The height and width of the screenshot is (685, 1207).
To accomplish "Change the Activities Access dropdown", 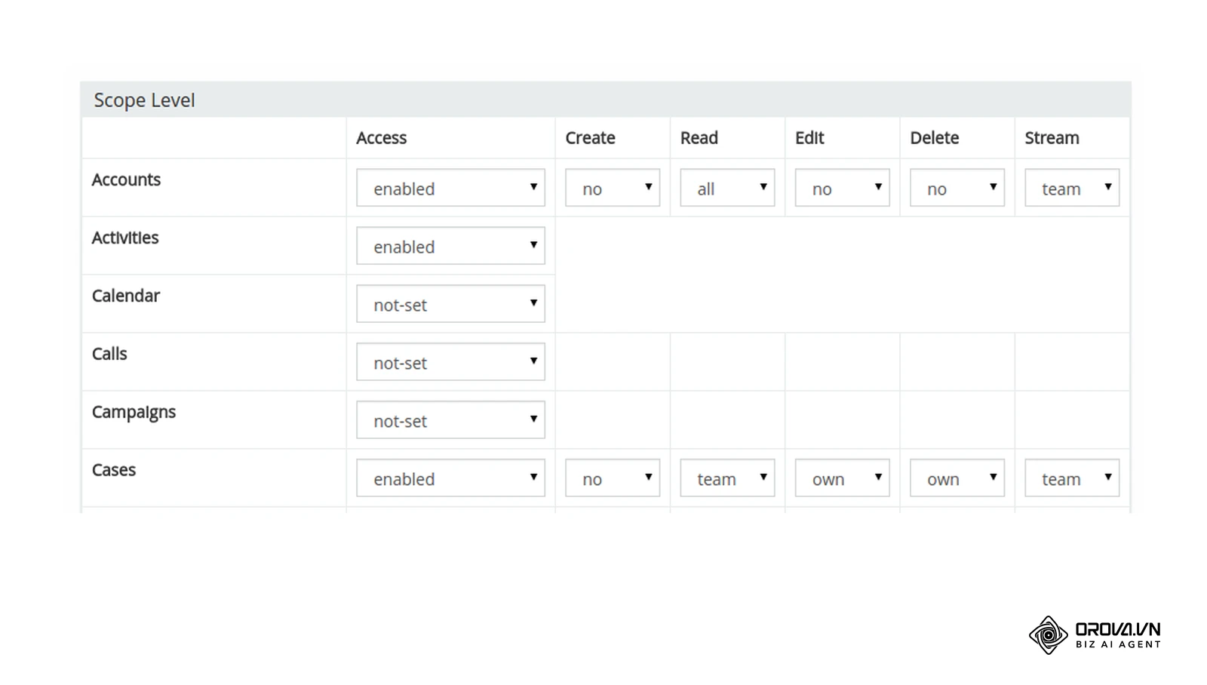I will click(450, 246).
